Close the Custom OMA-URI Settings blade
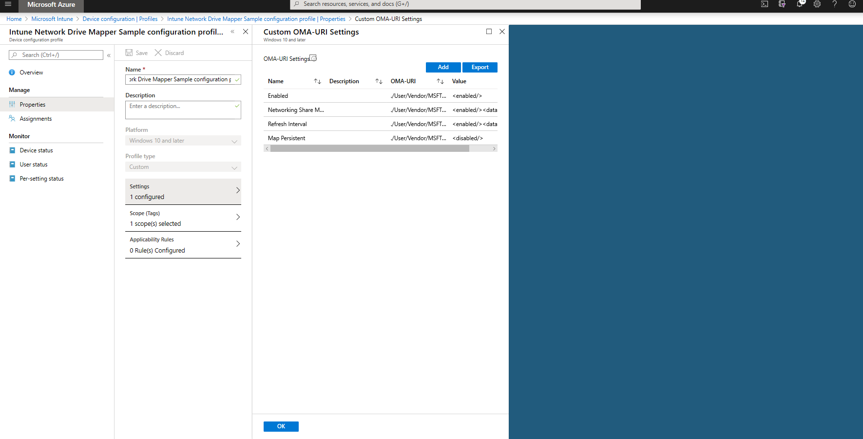863x439 pixels. (x=502, y=32)
